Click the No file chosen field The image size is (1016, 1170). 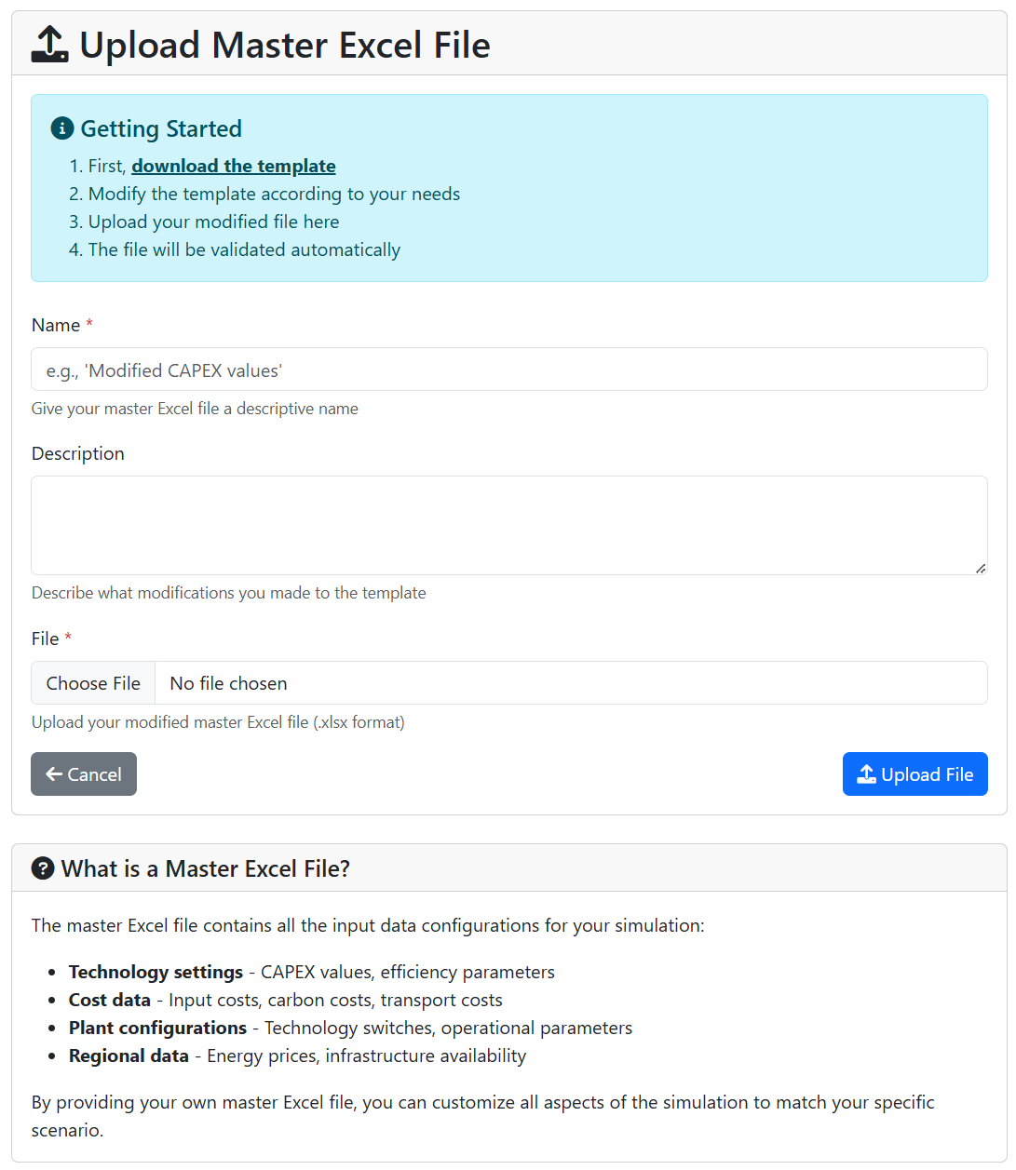[x=570, y=683]
